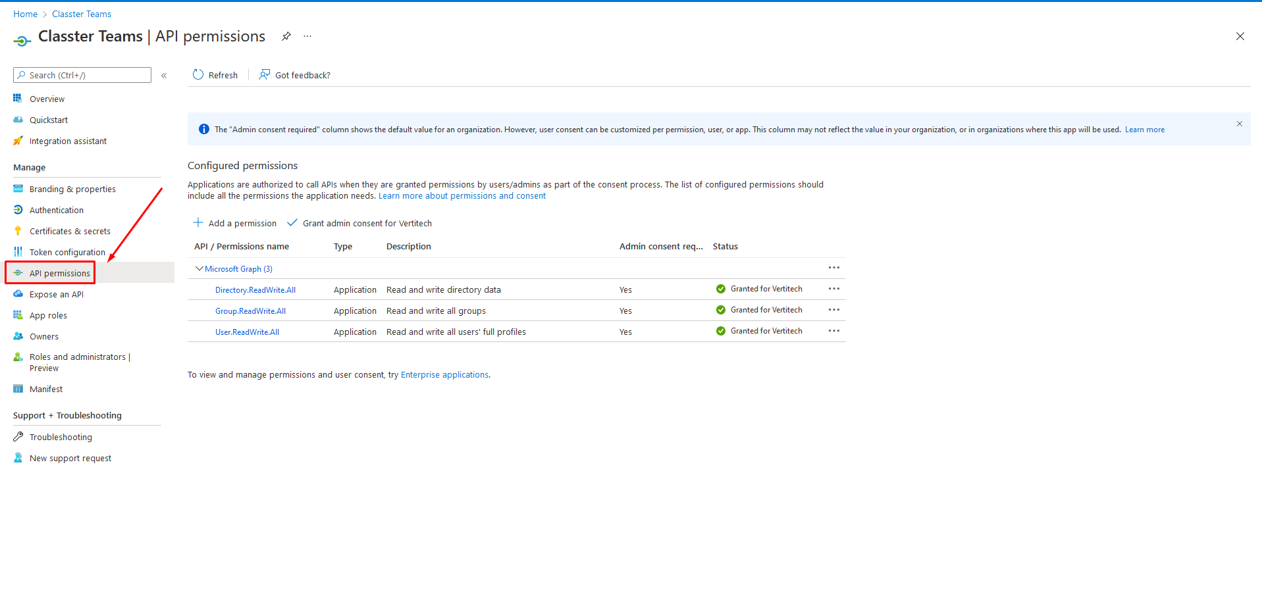Pin the API permissions blade
The height and width of the screenshot is (600, 1262).
[286, 36]
